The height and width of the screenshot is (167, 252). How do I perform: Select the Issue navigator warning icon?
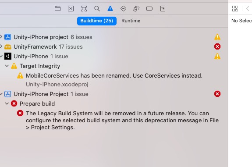[x=110, y=8]
